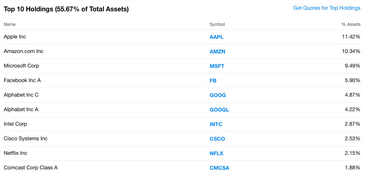Select the Cisco Systems Inc row name
366x175 pixels.
(x=26, y=139)
